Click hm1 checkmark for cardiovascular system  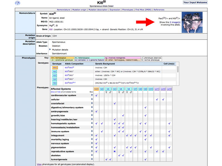(x=96, y=95)
